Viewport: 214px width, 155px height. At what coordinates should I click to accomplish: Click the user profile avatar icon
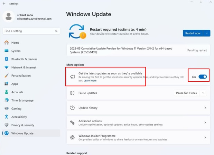pos(8,17)
